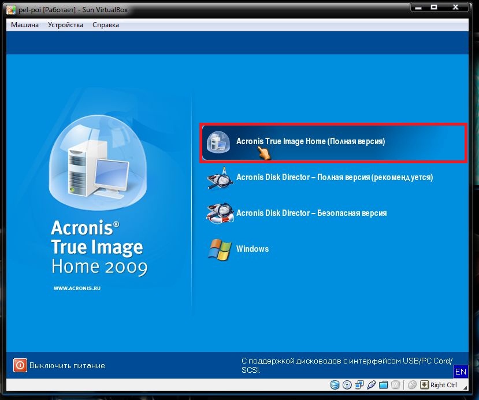This screenshot has height=400, width=479.
Task: Click the hard disk activity status icon
Action: 335,385
